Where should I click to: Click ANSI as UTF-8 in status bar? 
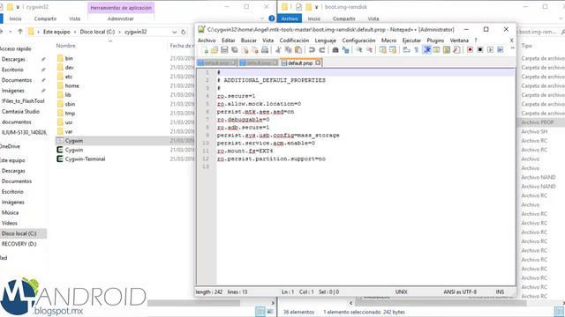coord(460,291)
